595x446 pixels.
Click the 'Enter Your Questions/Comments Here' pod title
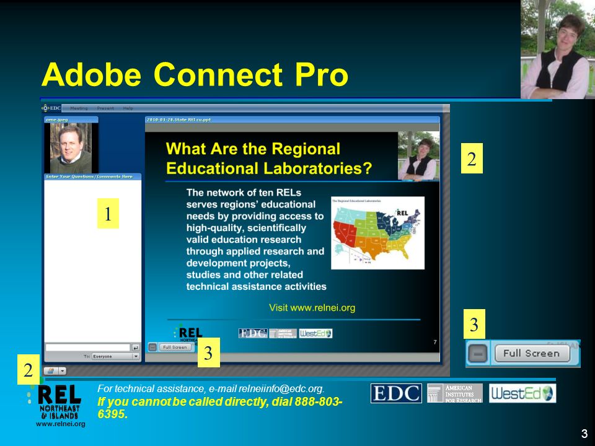89,177
